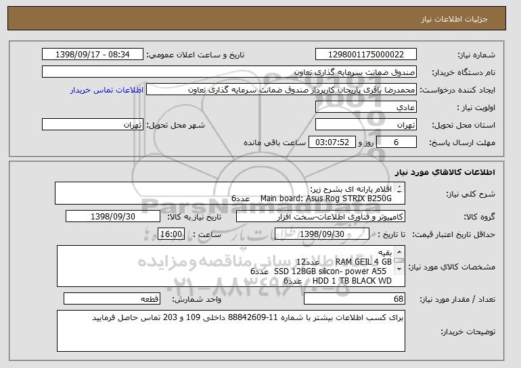Click the need number field 1298001175000022
This screenshot has width=521, height=368.
click(366, 55)
